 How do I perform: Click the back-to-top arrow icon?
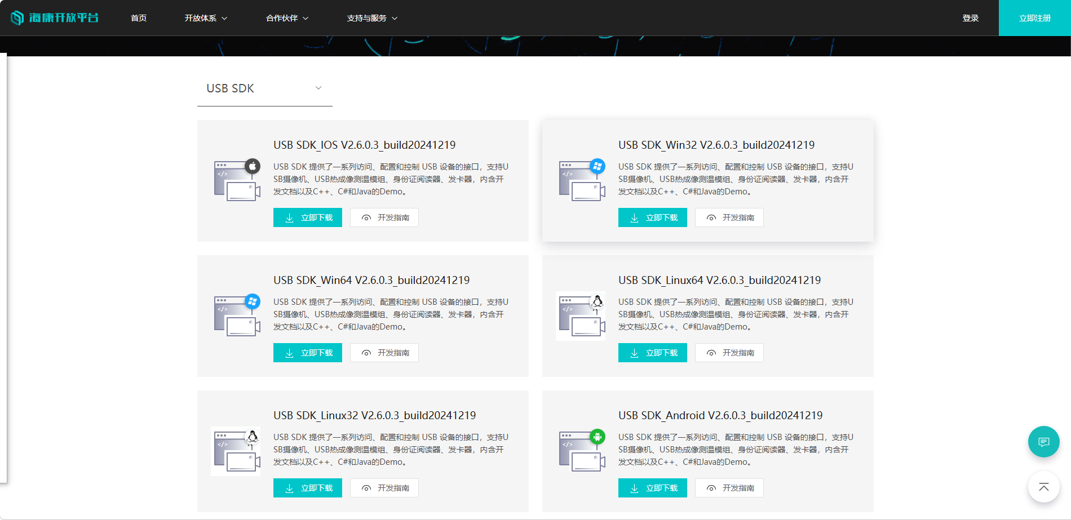tap(1044, 487)
